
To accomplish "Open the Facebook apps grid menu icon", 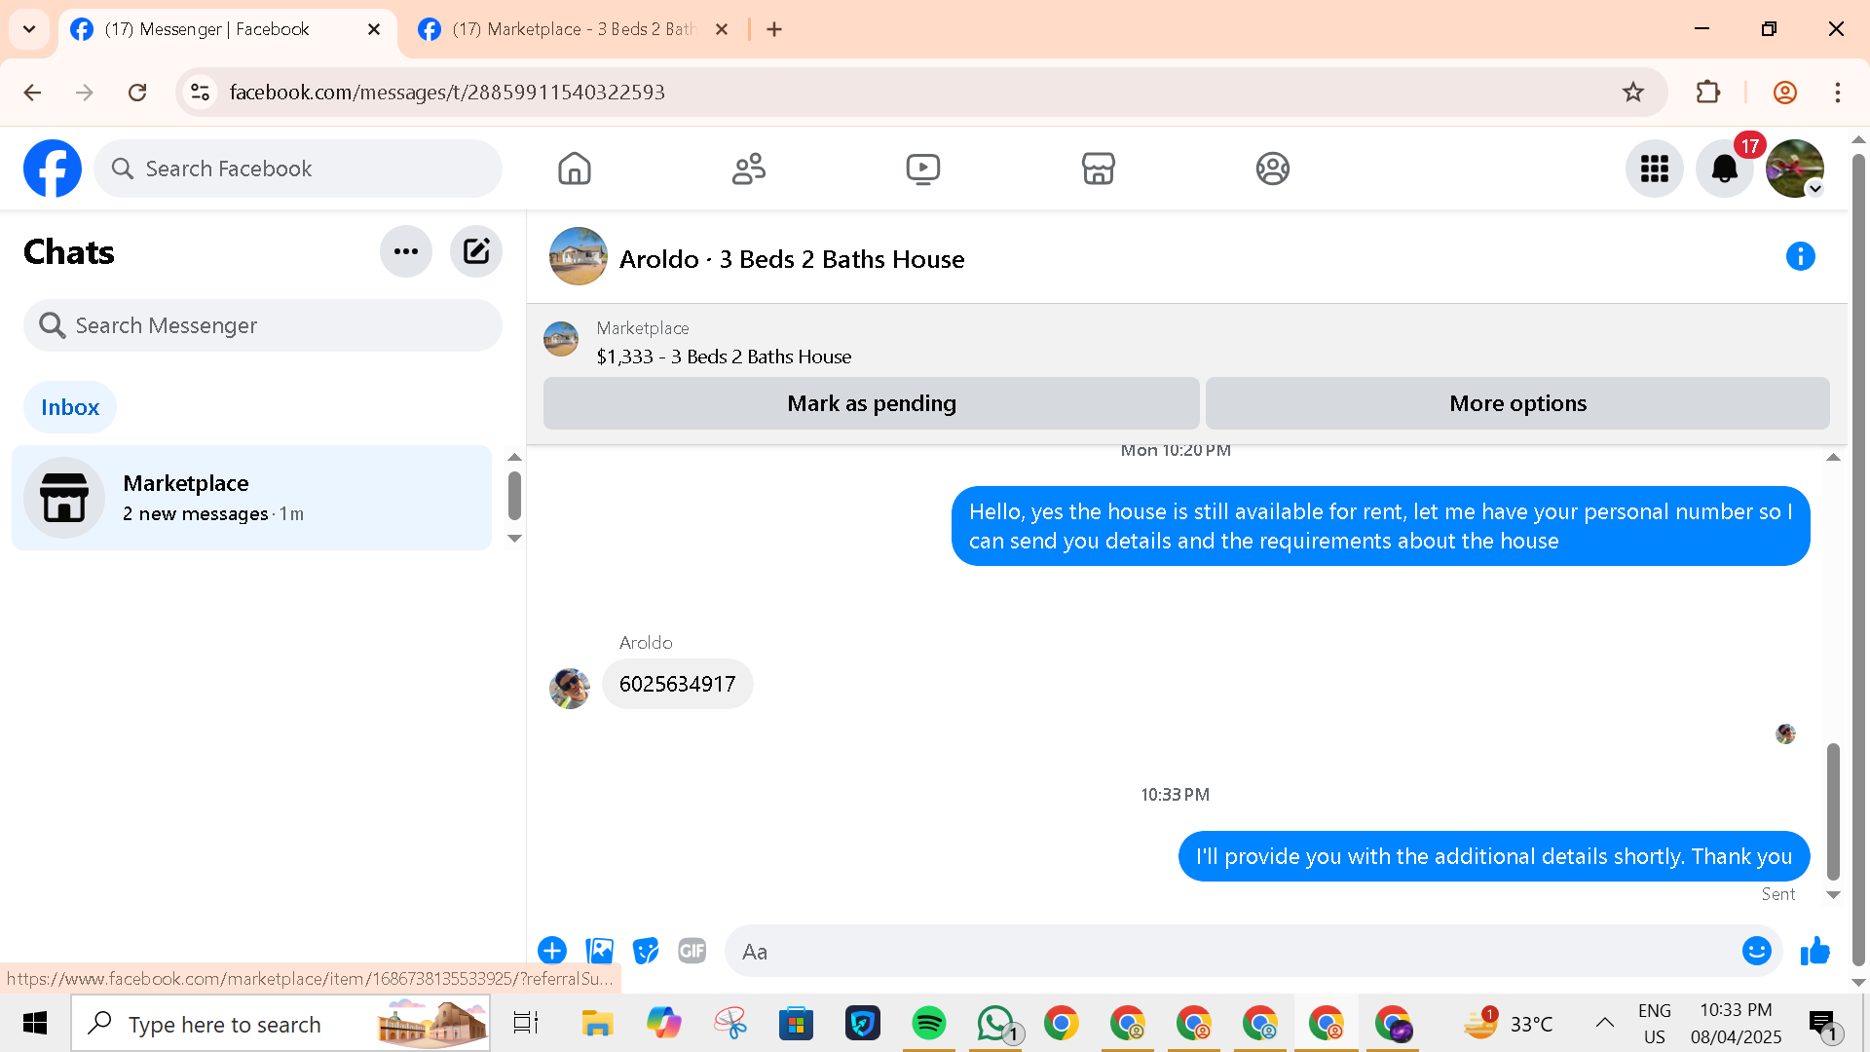I will point(1654,169).
